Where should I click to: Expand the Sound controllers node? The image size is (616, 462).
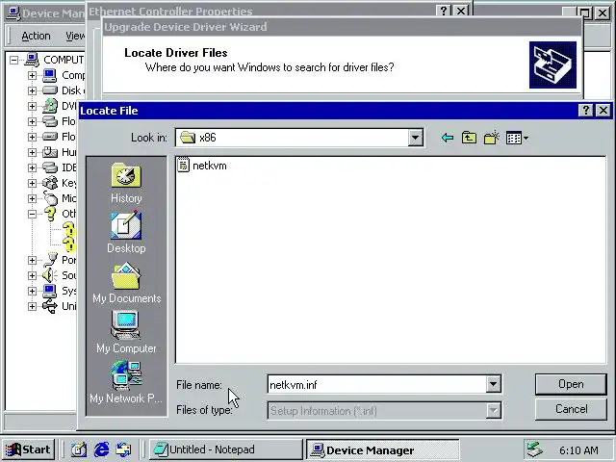coord(32,275)
